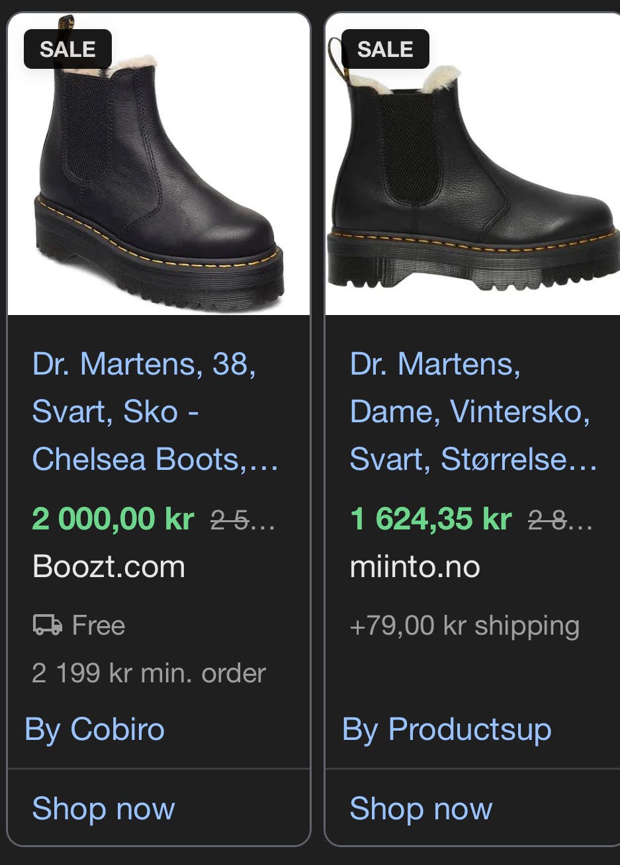
Task: Click the 2 000,00 kr sale price
Action: tap(113, 519)
